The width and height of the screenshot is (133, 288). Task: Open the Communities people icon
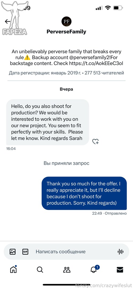pyautogui.click(x=67, y=270)
